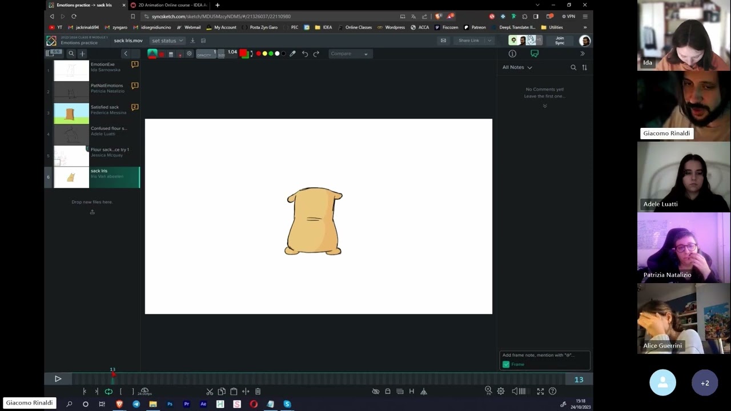This screenshot has width=731, height=411.
Task: Collapse the items list with back chevron
Action: click(x=126, y=54)
